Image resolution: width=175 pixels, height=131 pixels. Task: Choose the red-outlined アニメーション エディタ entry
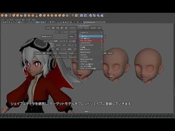(91, 41)
